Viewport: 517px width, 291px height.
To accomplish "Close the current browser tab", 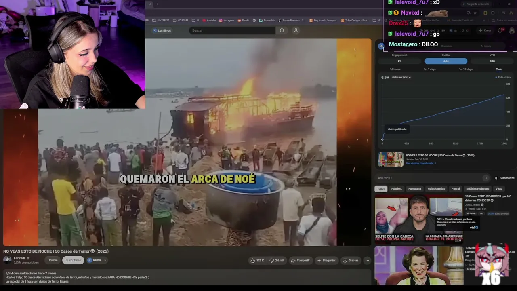I will [x=149, y=4].
